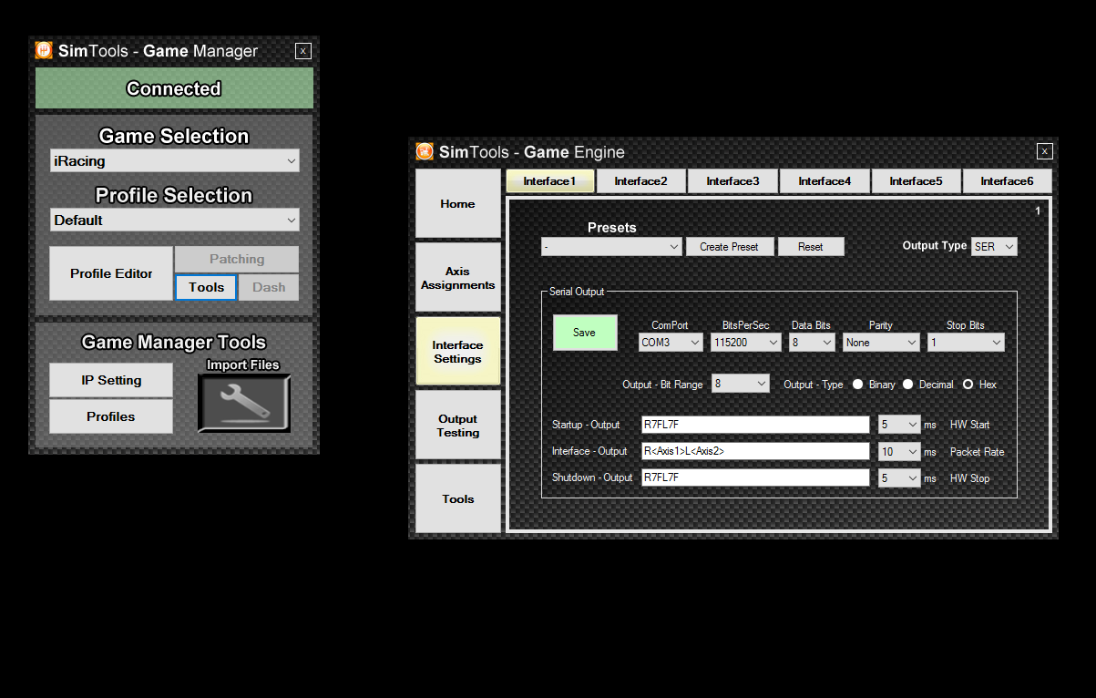Click the Dash button
Screen dimensions: 1096x698
point(269,287)
